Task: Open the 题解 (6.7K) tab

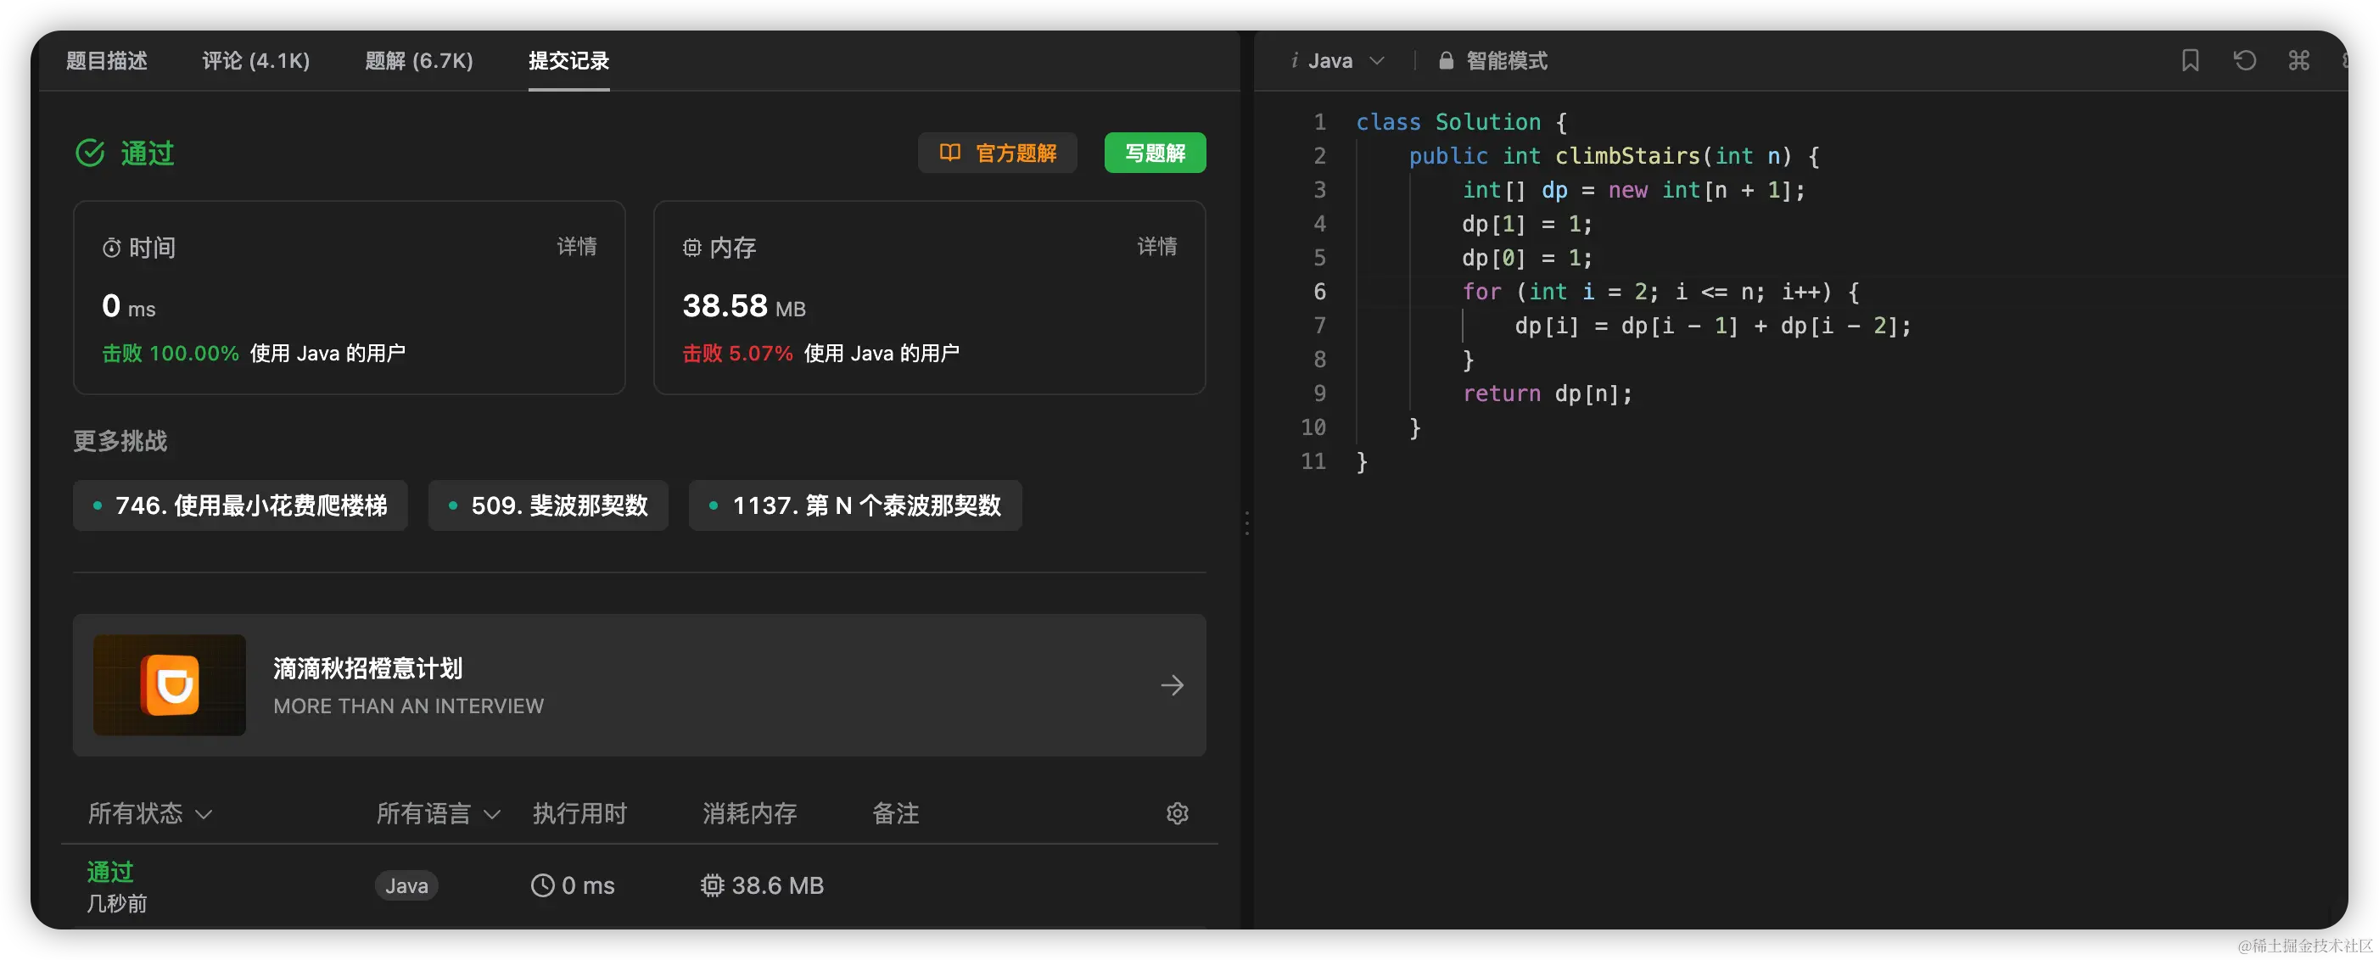Action: [x=418, y=61]
